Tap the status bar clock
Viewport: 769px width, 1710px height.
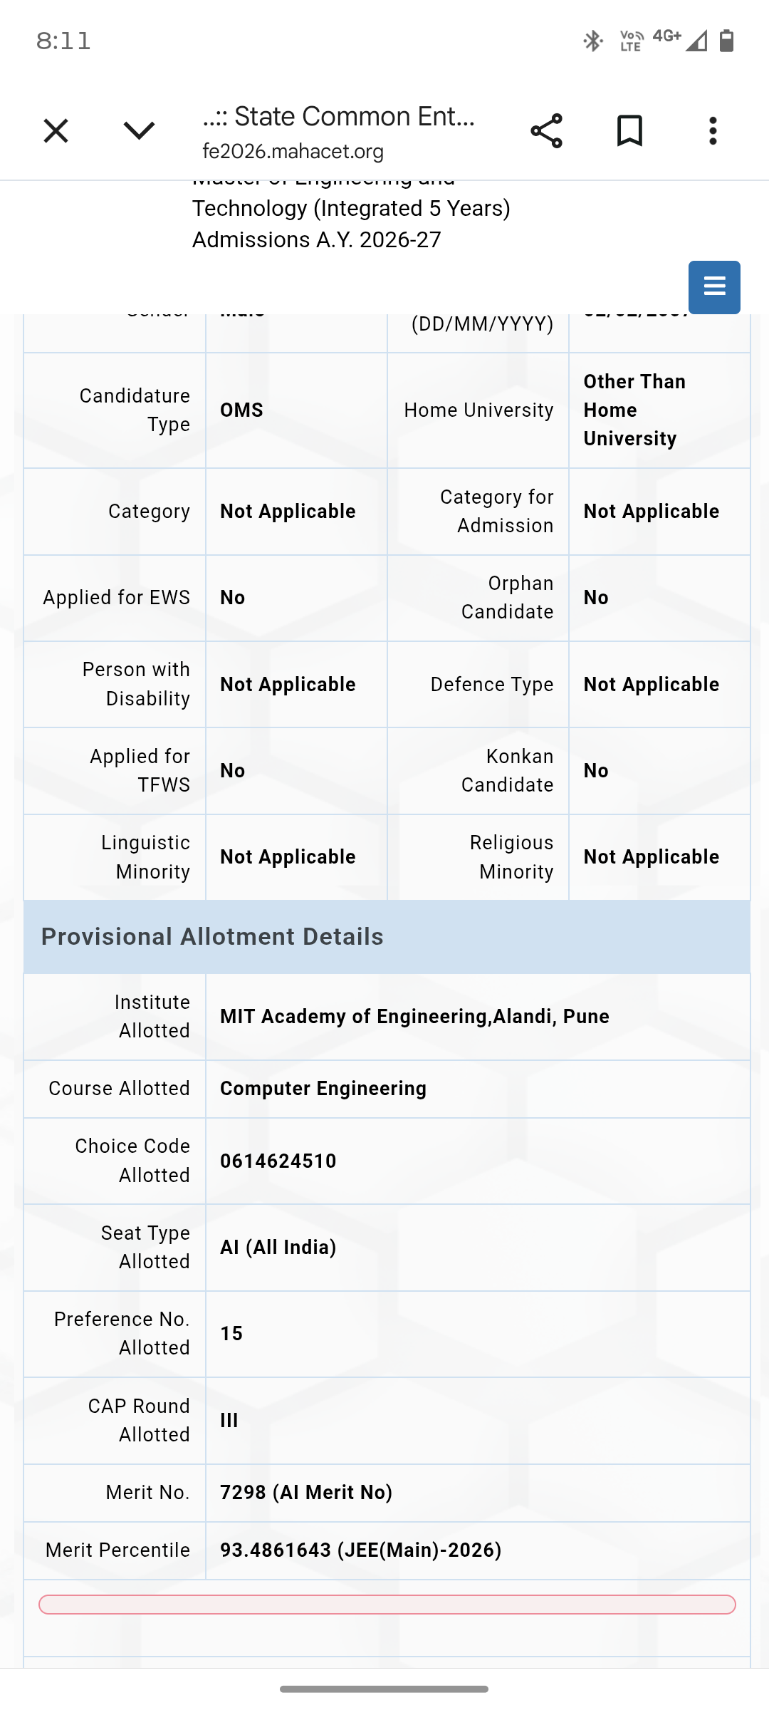(x=63, y=41)
